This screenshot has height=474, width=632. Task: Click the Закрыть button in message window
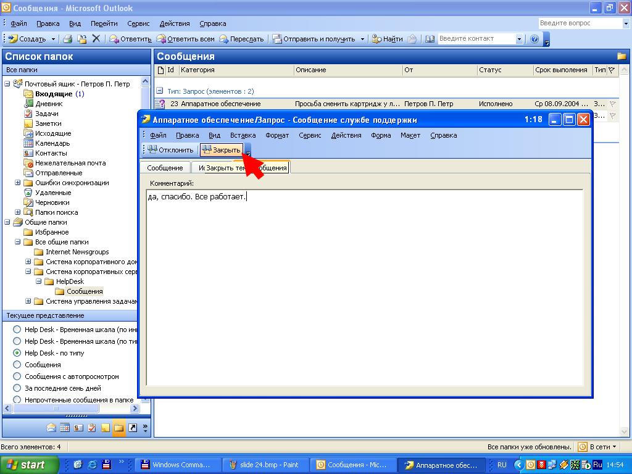222,150
